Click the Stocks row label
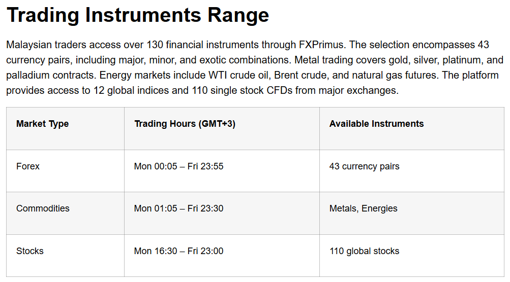This screenshot has height=282, width=510. tap(30, 251)
